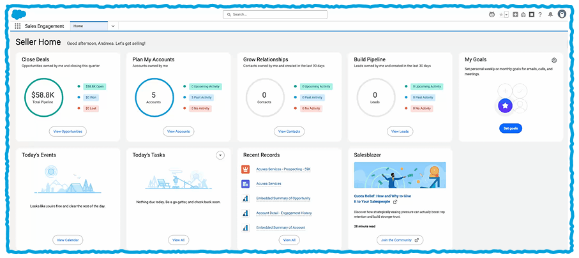Expand the favorites list dropdown arrow
The width and height of the screenshot is (579, 258).
506,15
